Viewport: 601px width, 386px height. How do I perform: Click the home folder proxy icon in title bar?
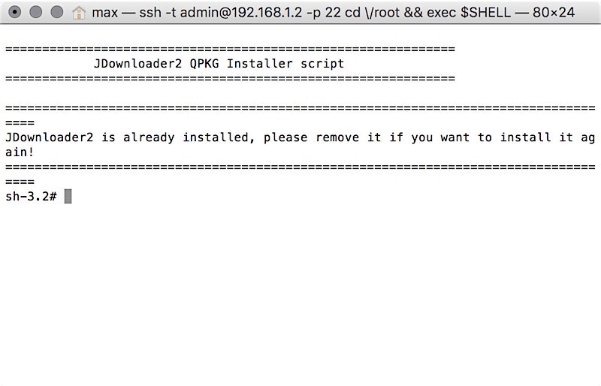click(x=80, y=13)
